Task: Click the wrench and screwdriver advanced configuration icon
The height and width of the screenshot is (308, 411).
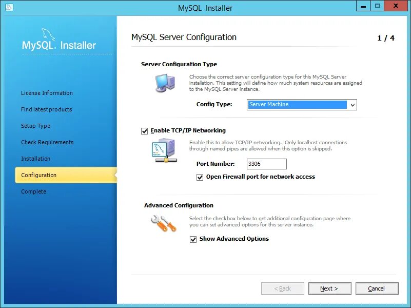Action: (164, 223)
